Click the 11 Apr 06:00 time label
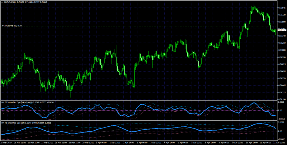The width and height of the screenshot is (287, 145). pyautogui.click(x=265, y=142)
